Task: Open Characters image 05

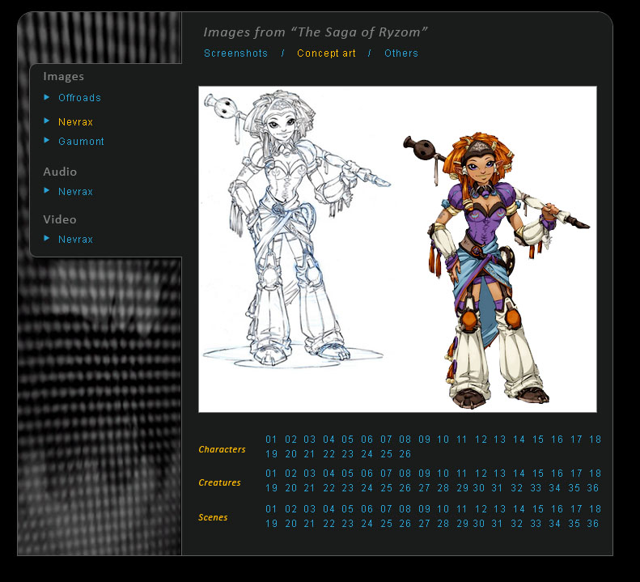Action: pos(347,440)
